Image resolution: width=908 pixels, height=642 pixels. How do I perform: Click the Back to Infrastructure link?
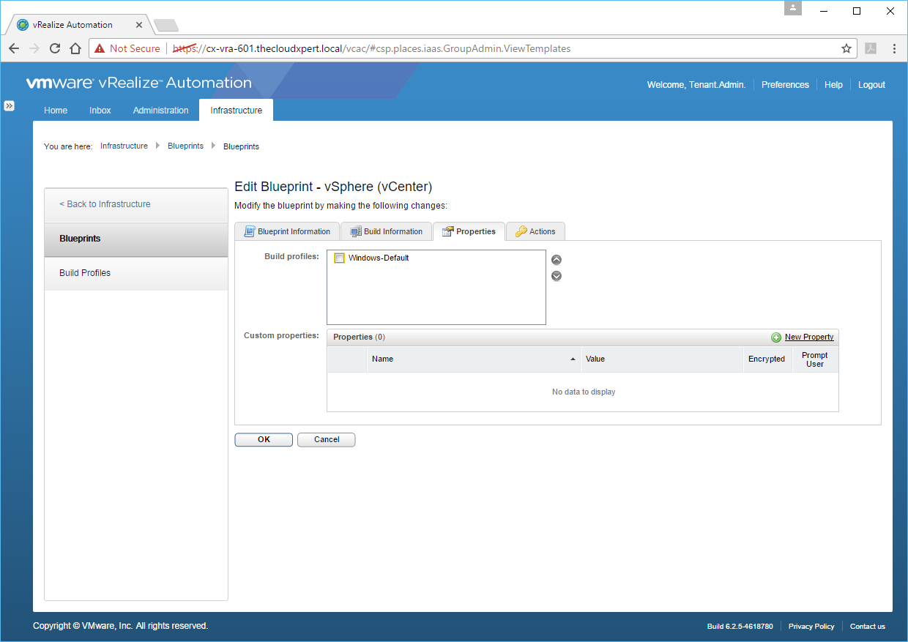tap(105, 204)
